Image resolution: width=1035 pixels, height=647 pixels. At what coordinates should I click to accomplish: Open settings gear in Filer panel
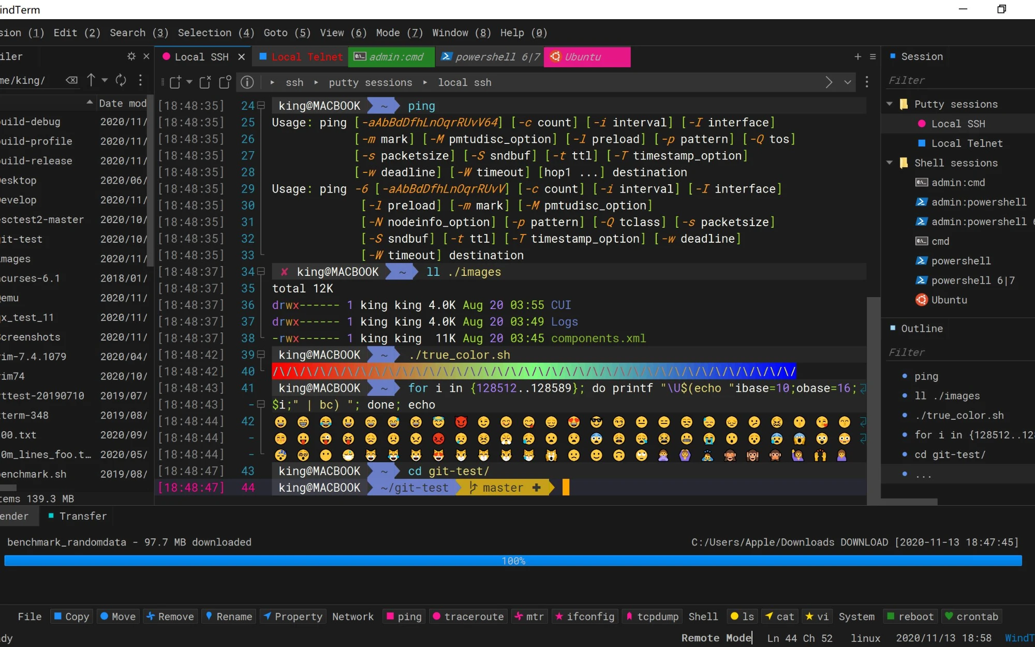tap(131, 56)
